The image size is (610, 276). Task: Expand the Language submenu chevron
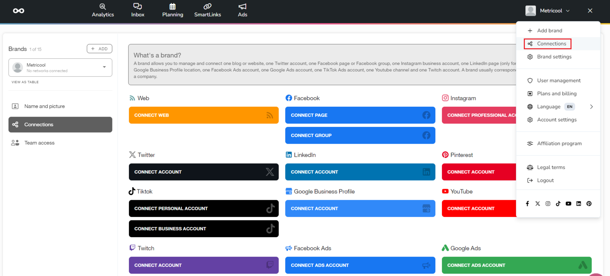click(591, 107)
